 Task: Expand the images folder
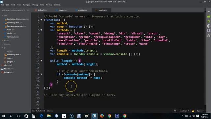[x=2, y=44]
